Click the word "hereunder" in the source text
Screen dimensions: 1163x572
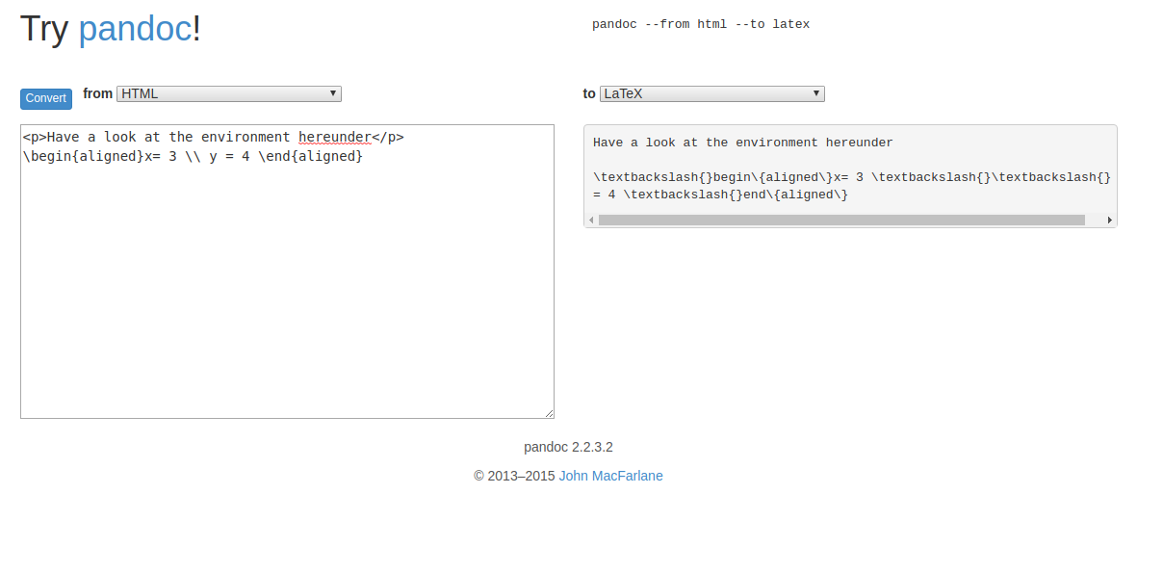click(334, 137)
